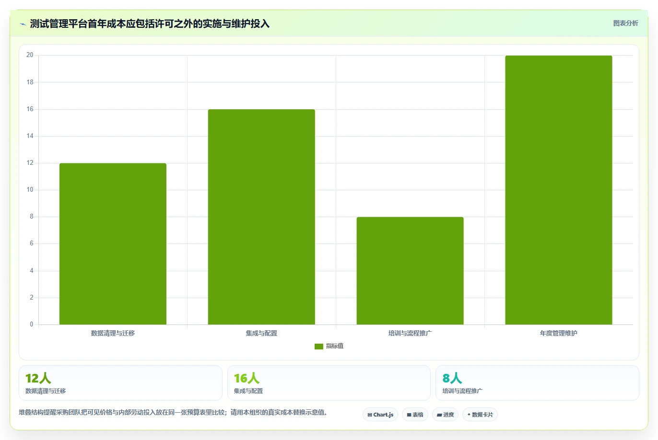Select the 集成与配置 bar in the chart

pos(261,217)
